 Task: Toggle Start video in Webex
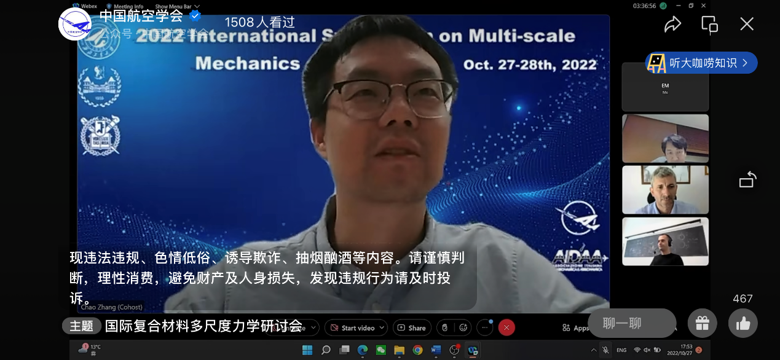pyautogui.click(x=352, y=327)
